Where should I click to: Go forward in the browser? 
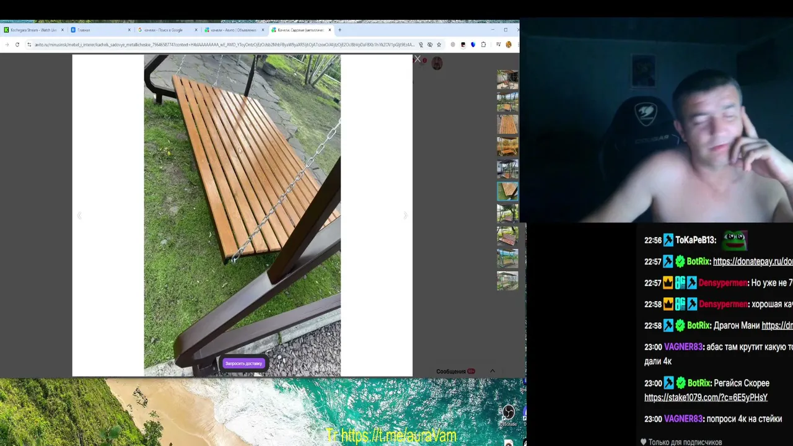point(7,45)
